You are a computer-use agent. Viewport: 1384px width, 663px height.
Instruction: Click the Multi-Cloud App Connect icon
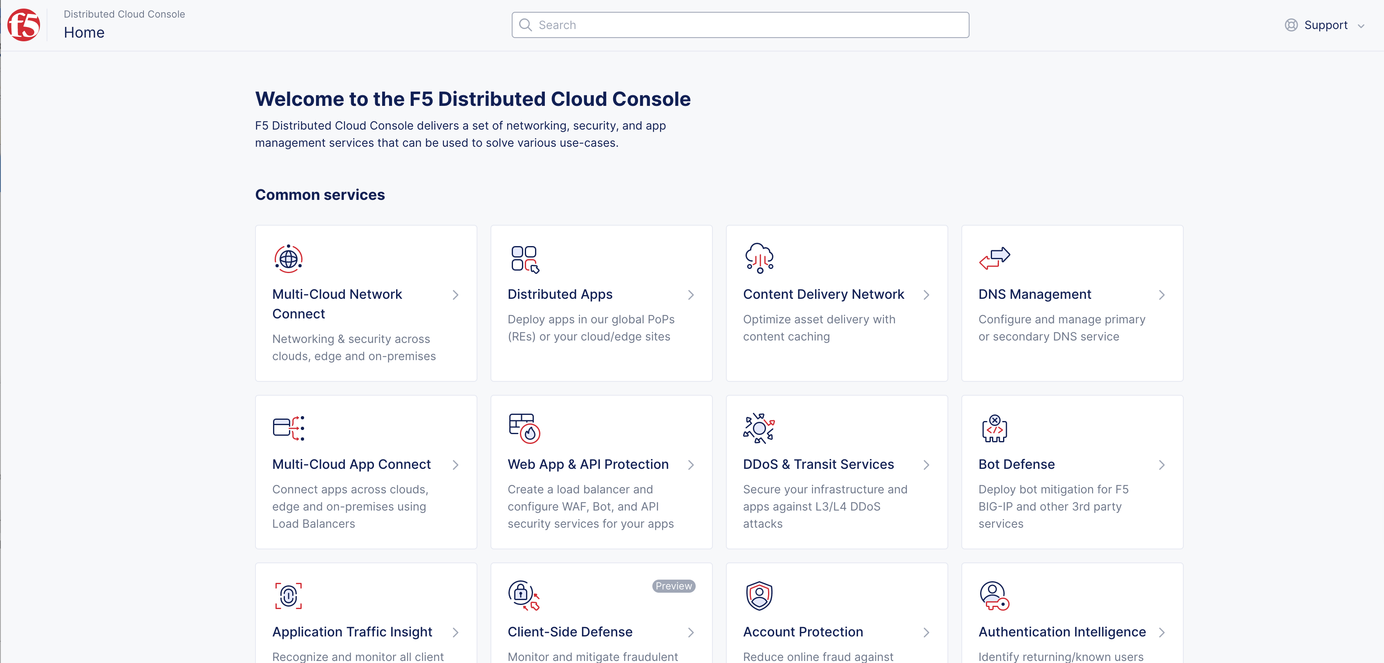tap(288, 428)
